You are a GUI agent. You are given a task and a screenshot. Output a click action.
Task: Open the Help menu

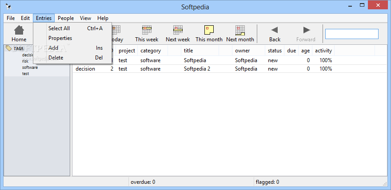(x=103, y=18)
